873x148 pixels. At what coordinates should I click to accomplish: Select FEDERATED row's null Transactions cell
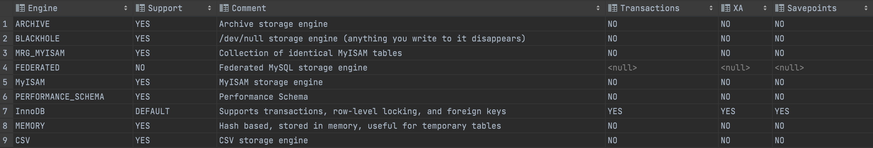662,68
